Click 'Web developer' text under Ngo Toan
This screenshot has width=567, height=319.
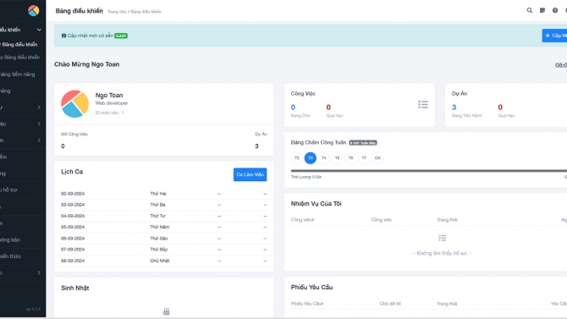(x=112, y=103)
